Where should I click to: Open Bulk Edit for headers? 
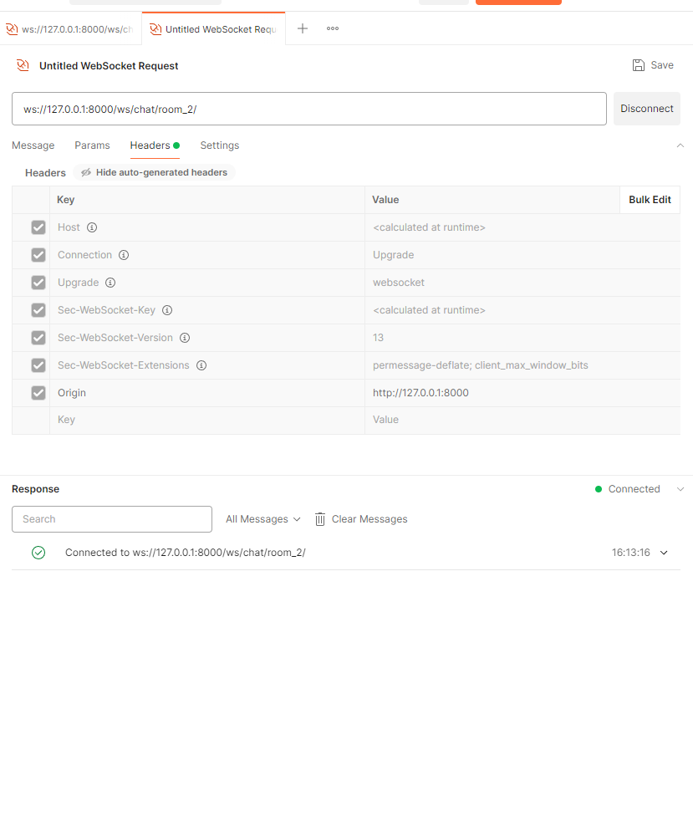(x=650, y=200)
